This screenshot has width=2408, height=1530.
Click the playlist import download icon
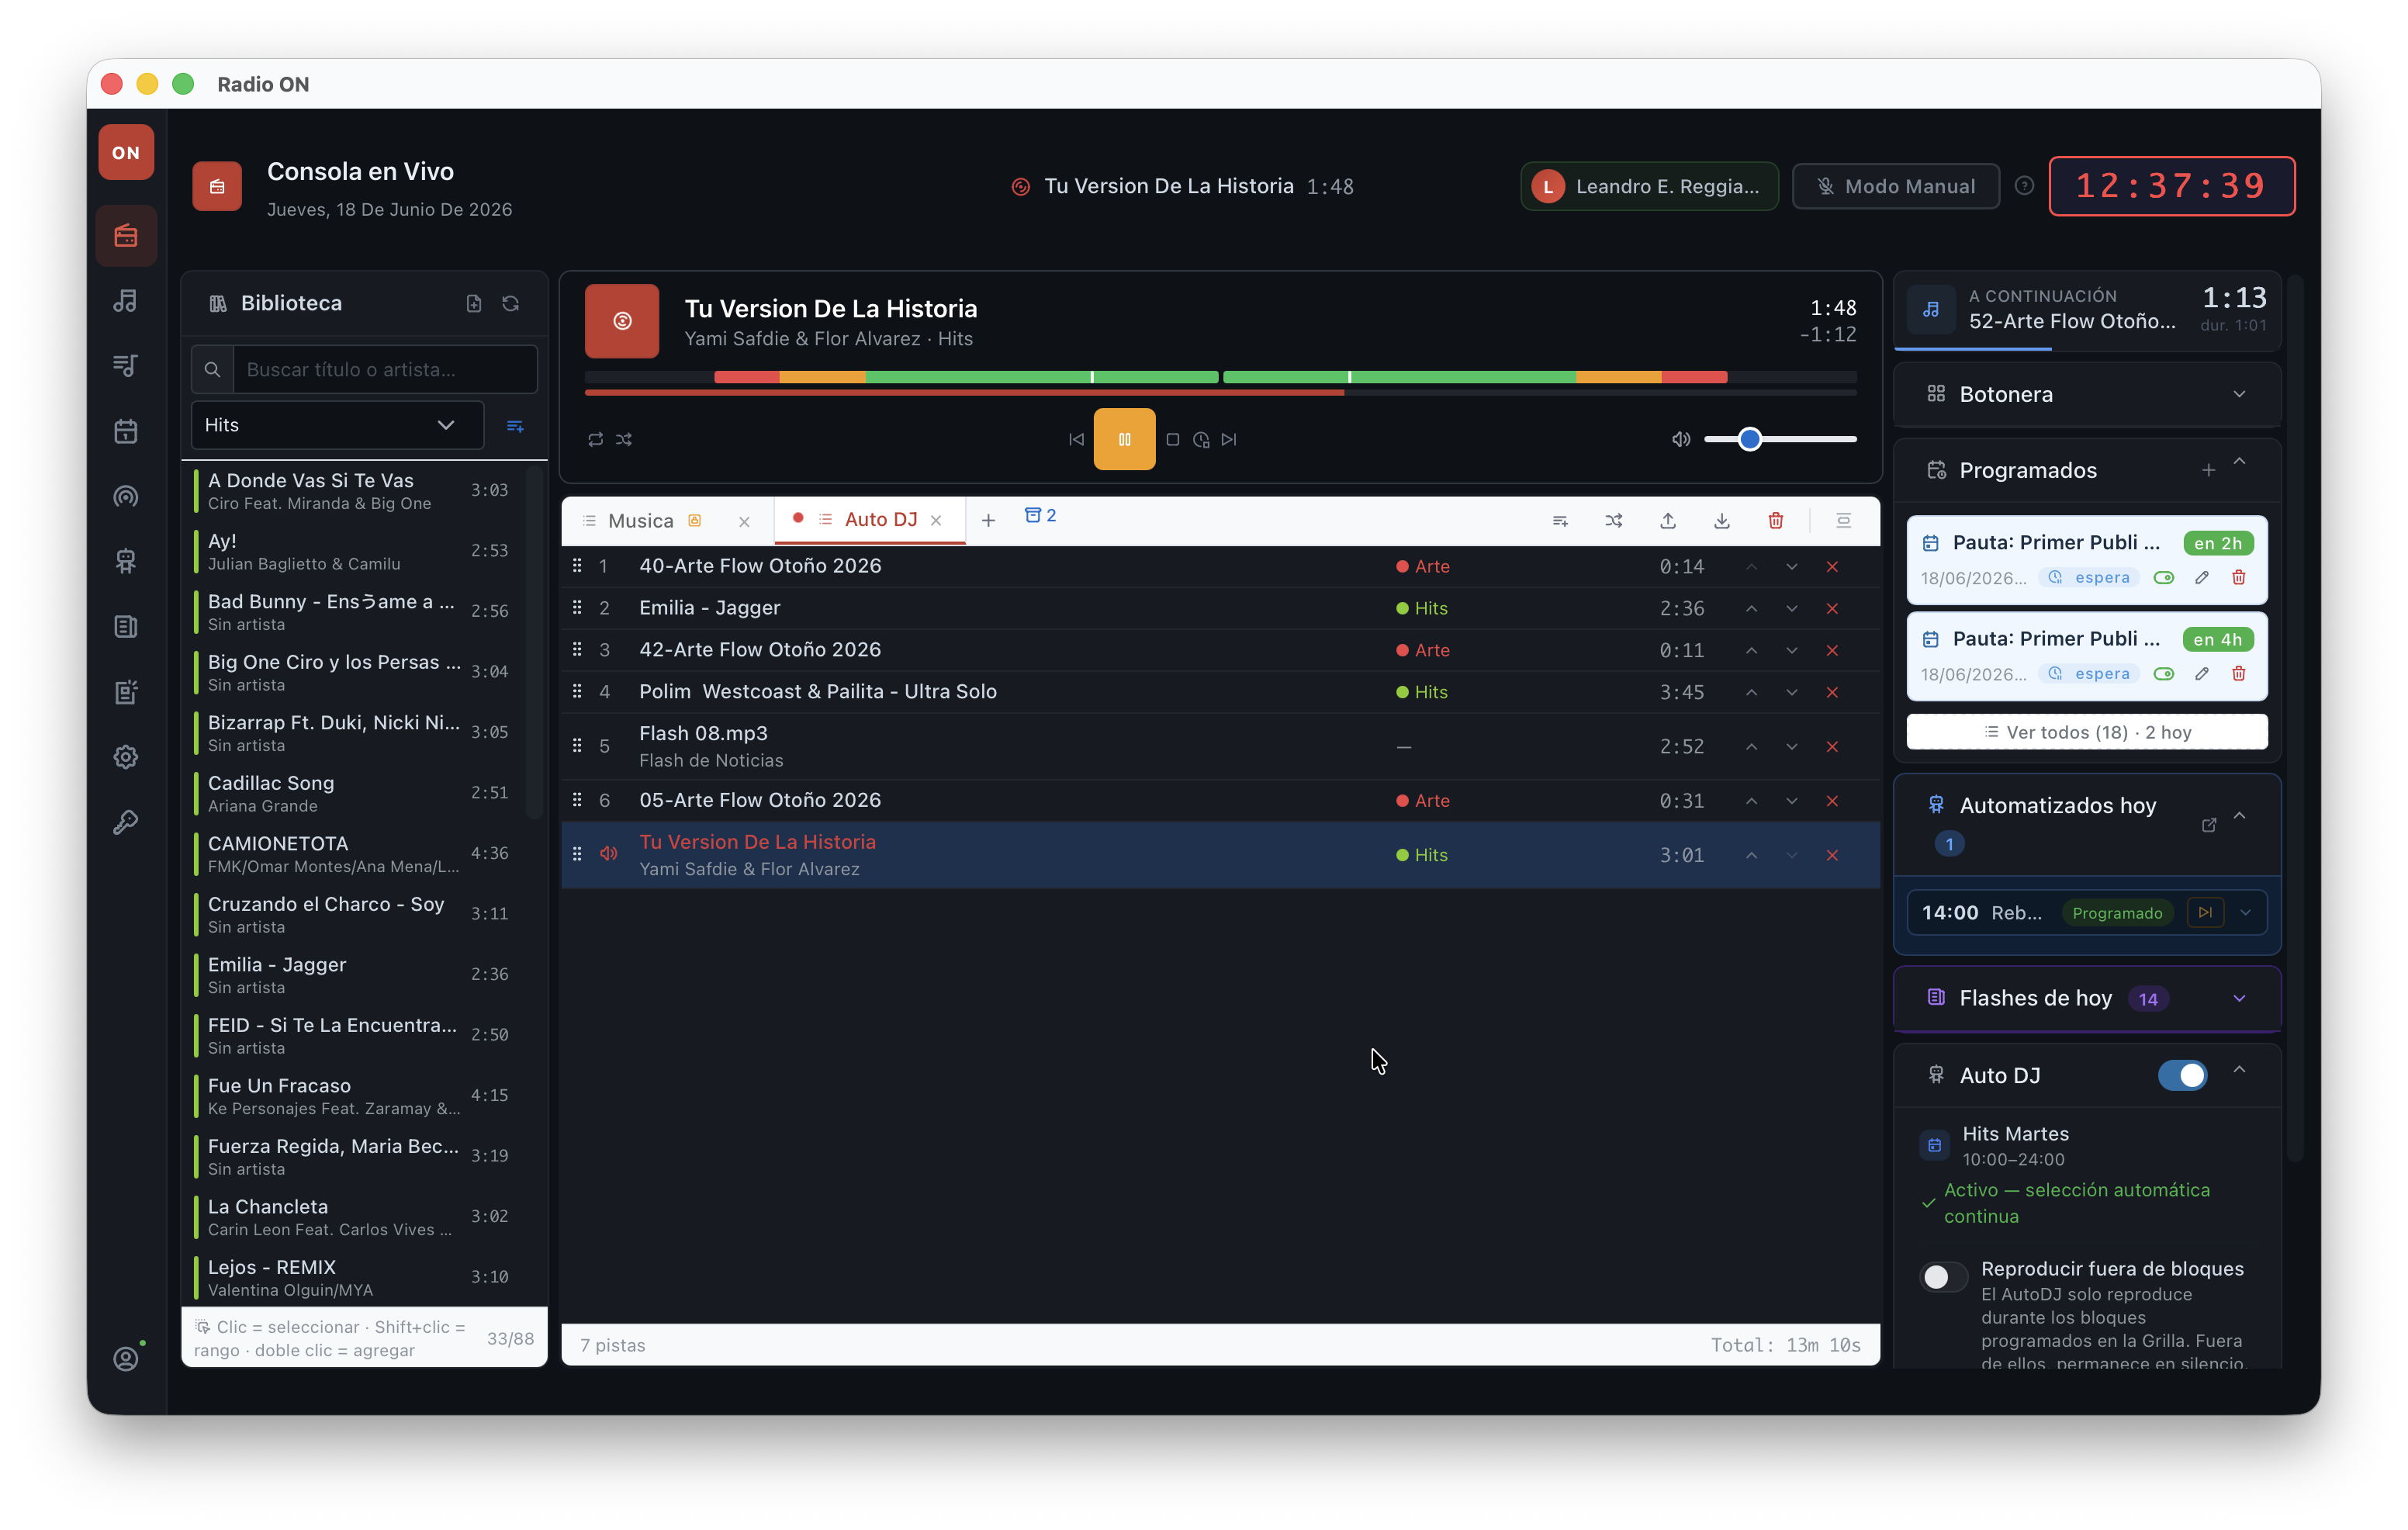[1722, 521]
